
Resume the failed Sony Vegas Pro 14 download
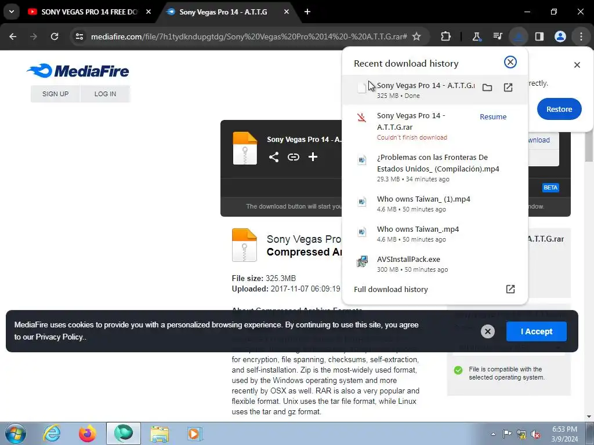[493, 117]
